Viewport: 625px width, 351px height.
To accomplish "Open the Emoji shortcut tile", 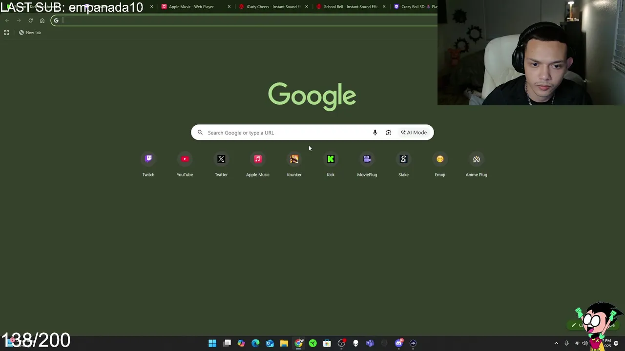I will (x=440, y=165).
